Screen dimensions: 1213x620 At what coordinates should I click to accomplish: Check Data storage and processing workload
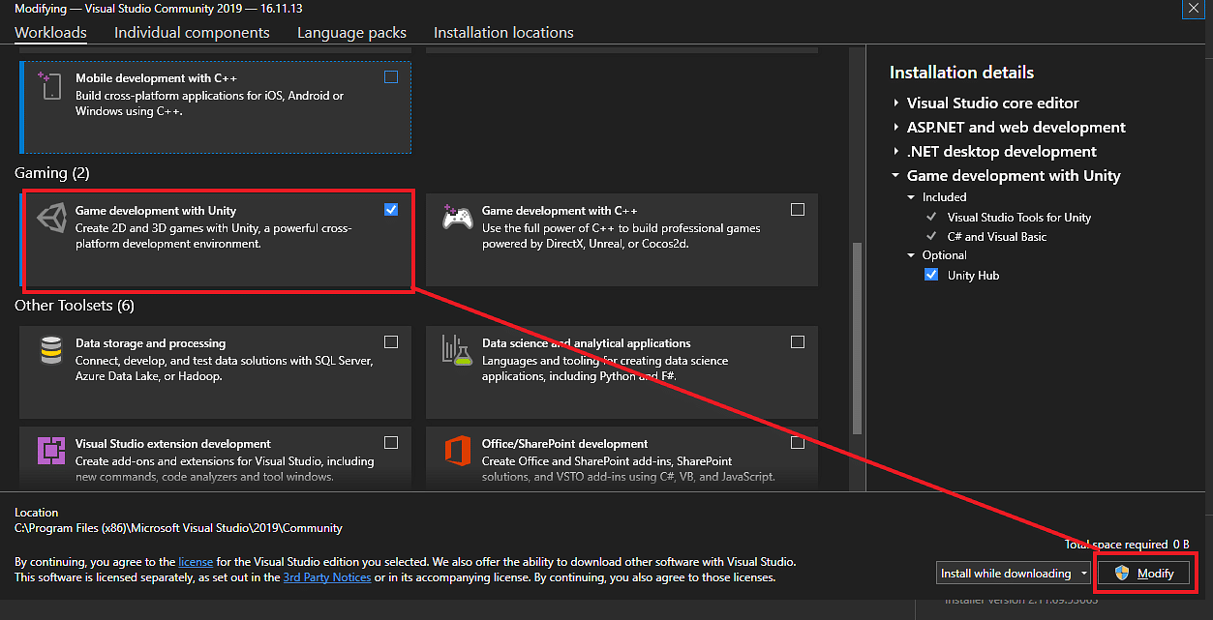(391, 342)
